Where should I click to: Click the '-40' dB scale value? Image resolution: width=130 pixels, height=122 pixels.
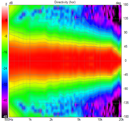[5, 100]
